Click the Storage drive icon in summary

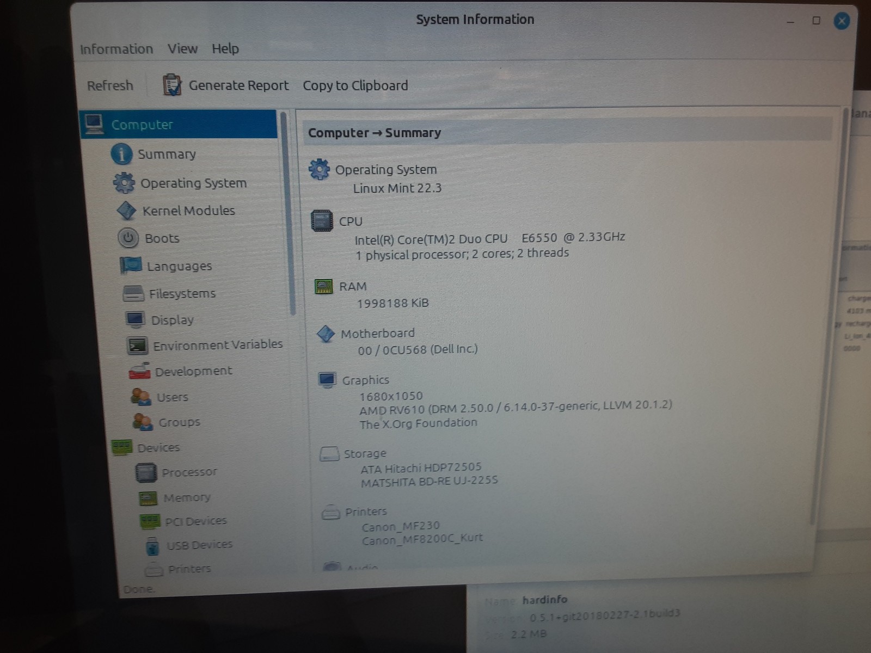[329, 453]
